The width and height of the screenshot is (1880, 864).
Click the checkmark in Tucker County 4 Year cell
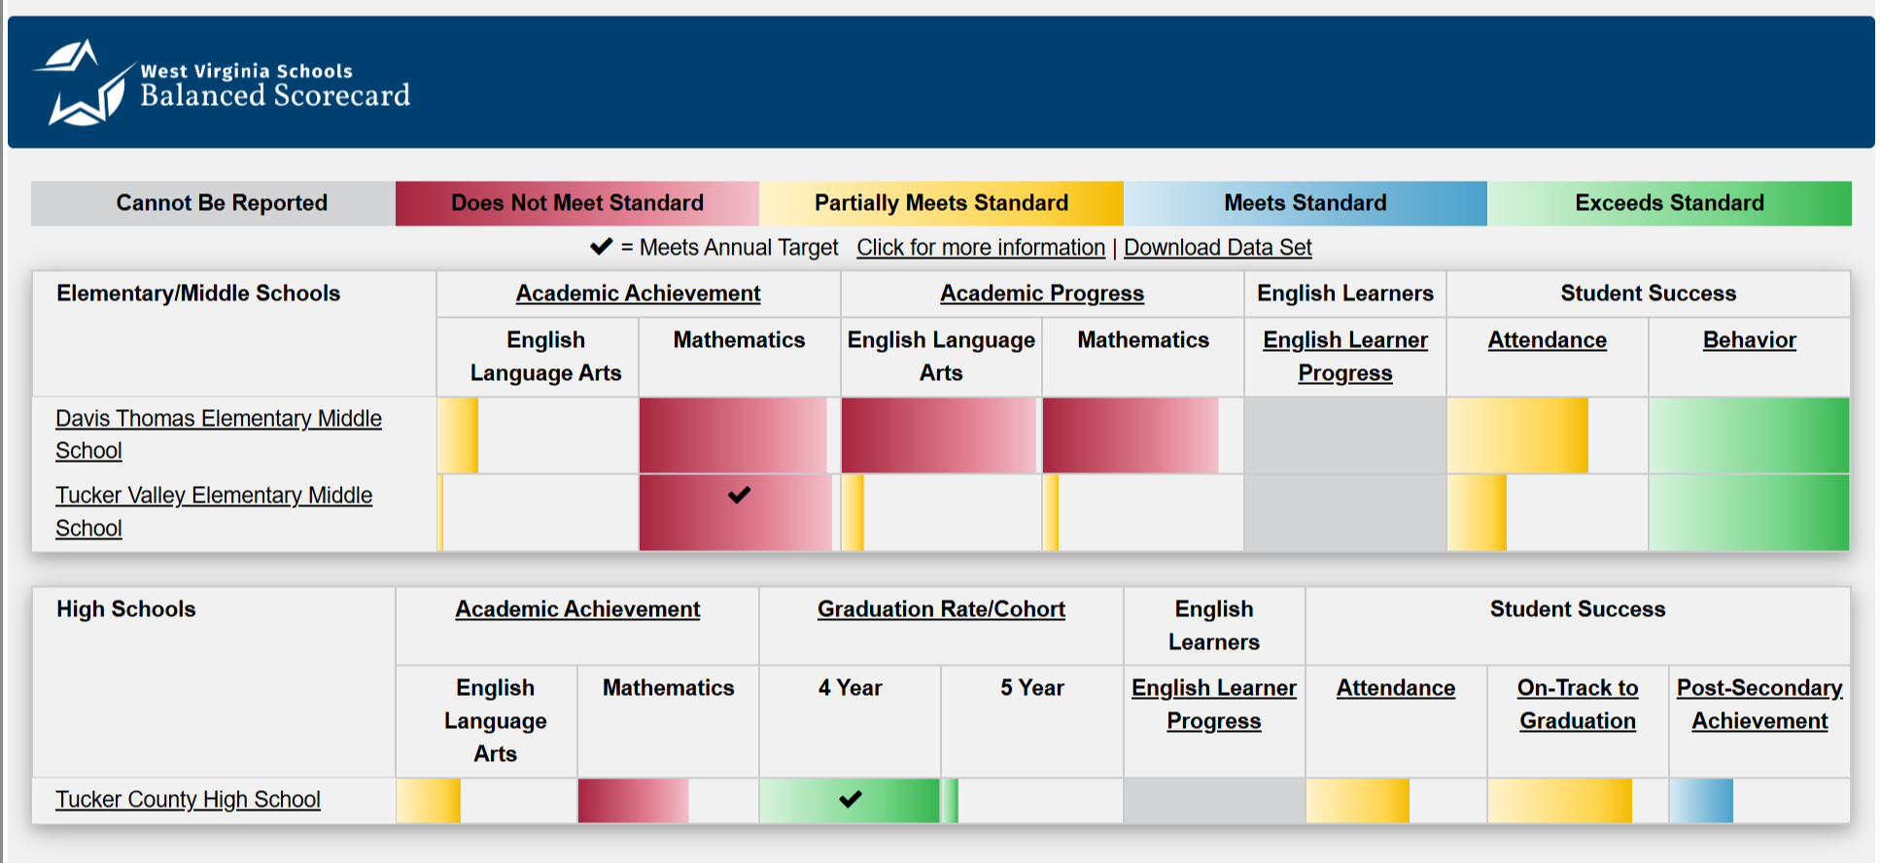[x=850, y=799]
